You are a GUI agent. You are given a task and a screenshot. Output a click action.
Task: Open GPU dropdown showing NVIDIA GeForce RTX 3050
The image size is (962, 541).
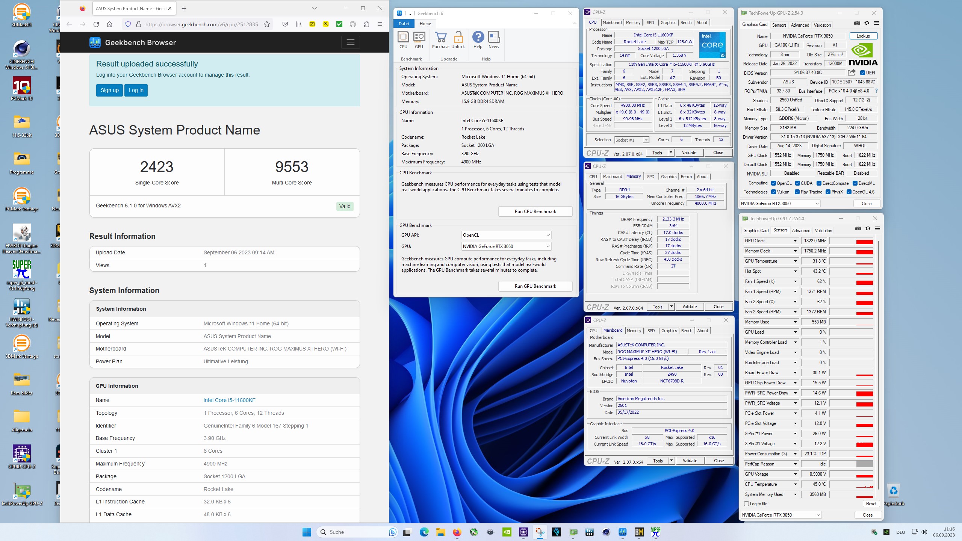[x=506, y=246]
